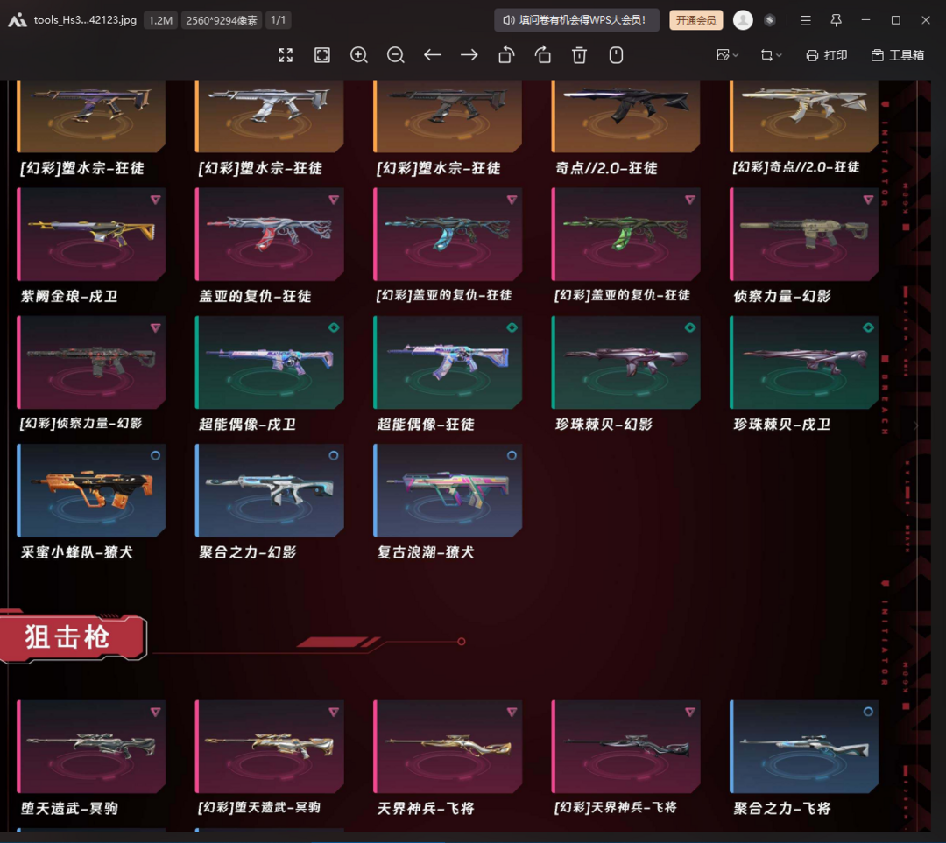This screenshot has width=946, height=843.
Task: Click the [幻彩]奇点//2.0-狂徒 label
Action: pos(795,167)
